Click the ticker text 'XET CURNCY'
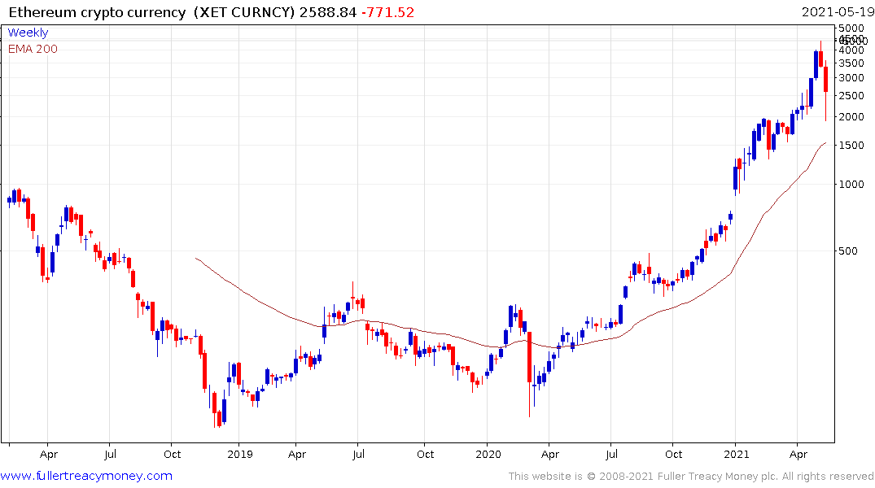This screenshot has width=875, height=488. 244,12
